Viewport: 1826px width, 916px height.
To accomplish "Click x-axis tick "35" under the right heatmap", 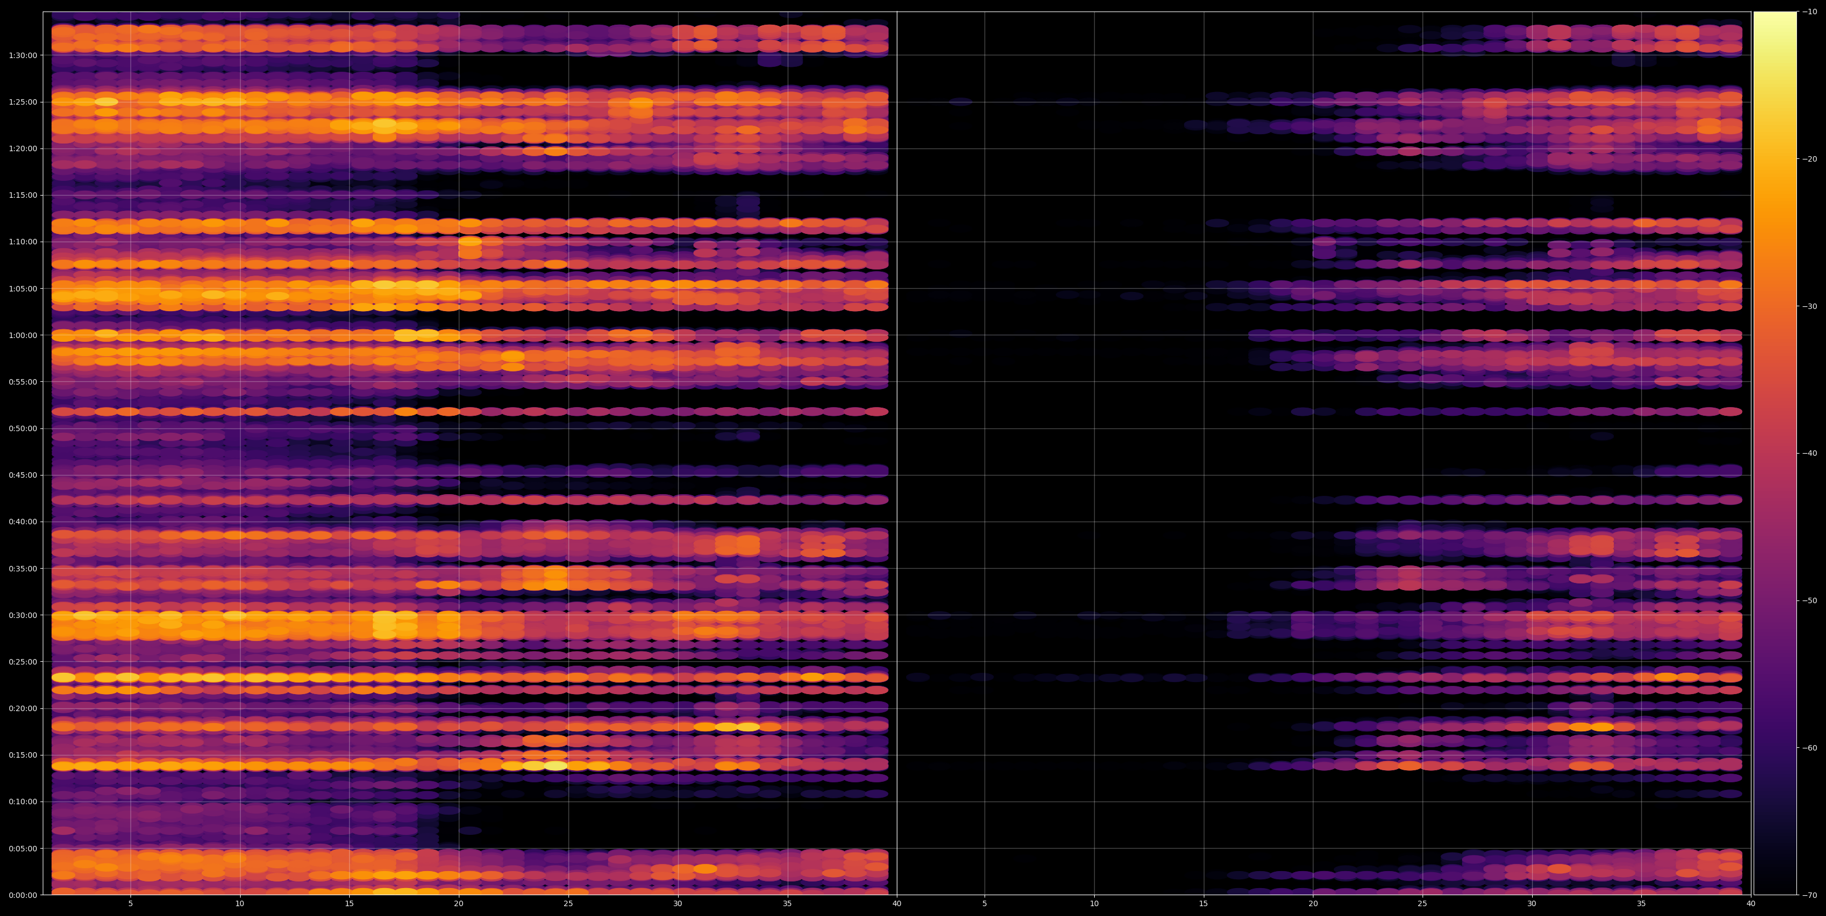I will [1642, 904].
